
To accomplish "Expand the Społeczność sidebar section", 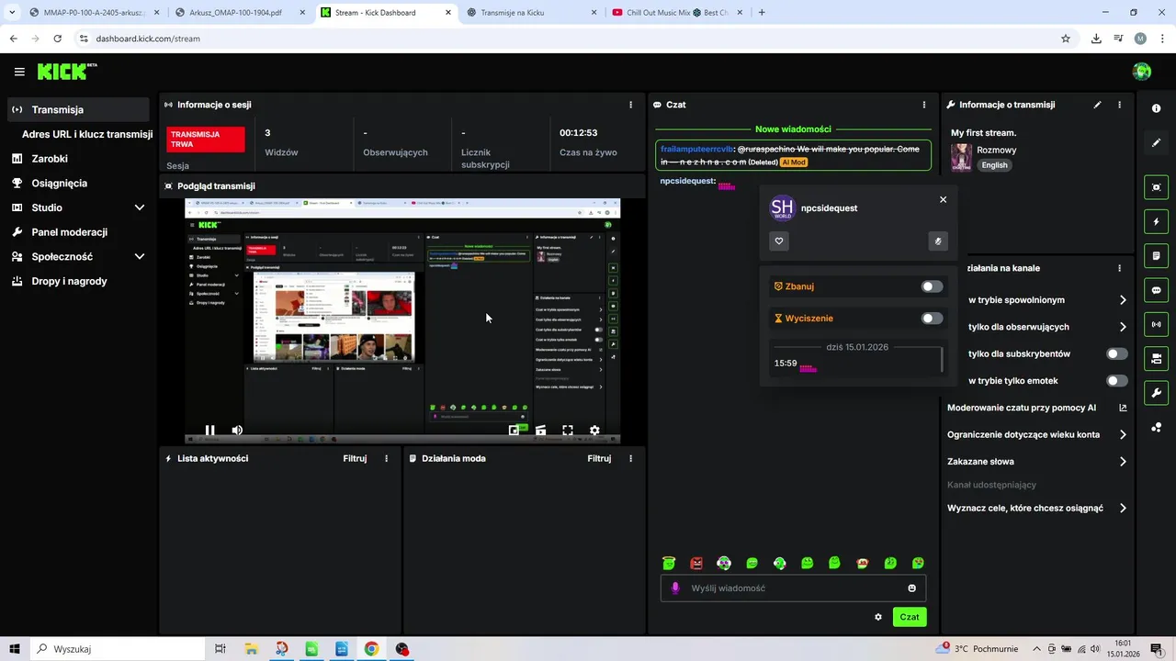I will coord(140,257).
